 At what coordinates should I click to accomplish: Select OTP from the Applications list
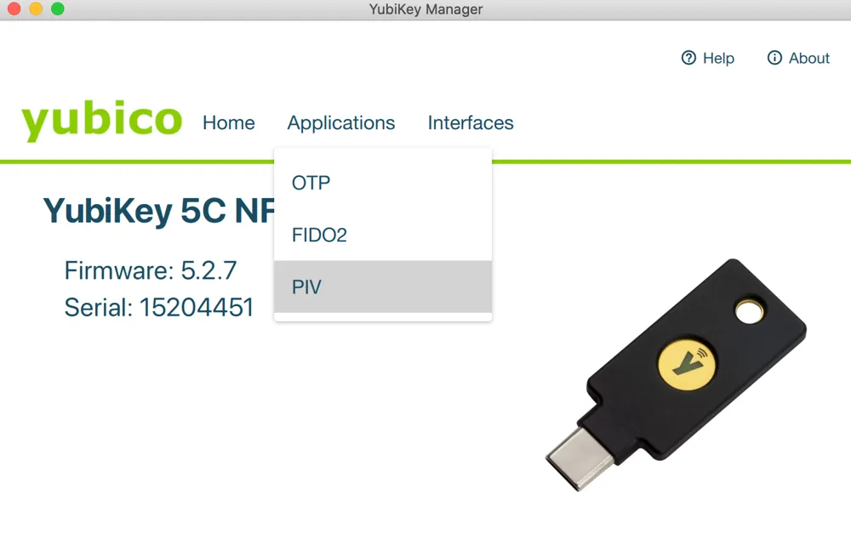tap(383, 183)
